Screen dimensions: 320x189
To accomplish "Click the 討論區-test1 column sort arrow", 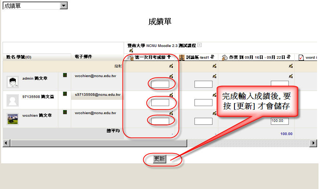I will (212, 57).
